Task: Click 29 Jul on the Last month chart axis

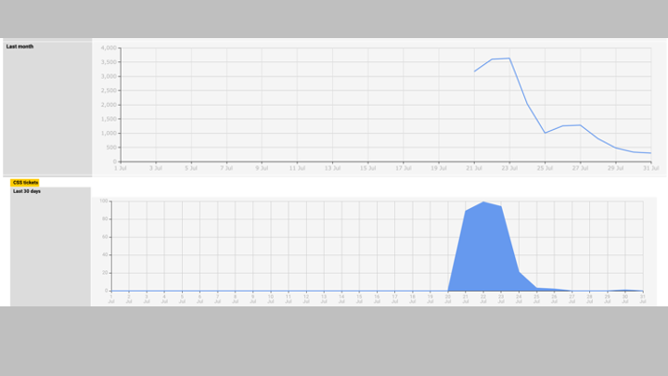Action: pyautogui.click(x=616, y=168)
